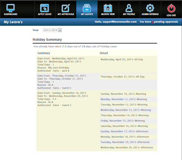Click the Apply Leave icon
Viewport: 182px width, 160px height.
45,8
